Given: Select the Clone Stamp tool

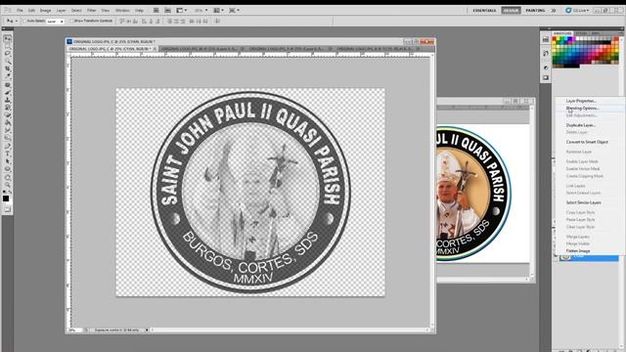Looking at the screenshot, I should 7,100.
